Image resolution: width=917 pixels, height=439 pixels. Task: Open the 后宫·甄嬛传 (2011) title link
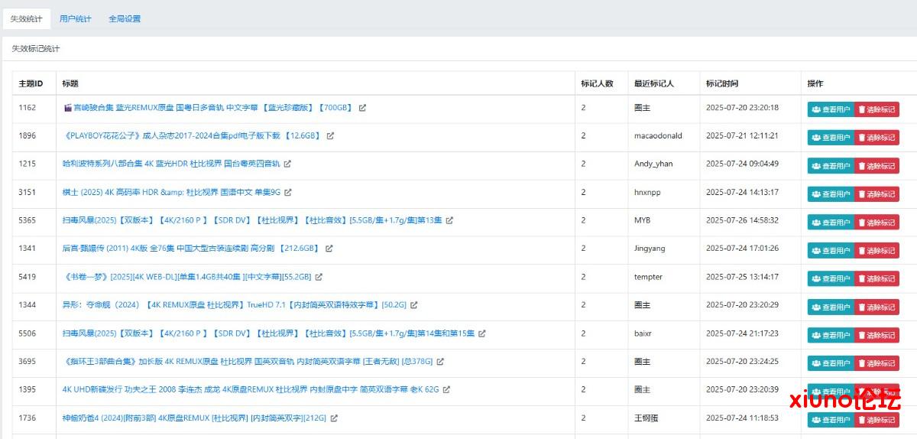point(190,249)
